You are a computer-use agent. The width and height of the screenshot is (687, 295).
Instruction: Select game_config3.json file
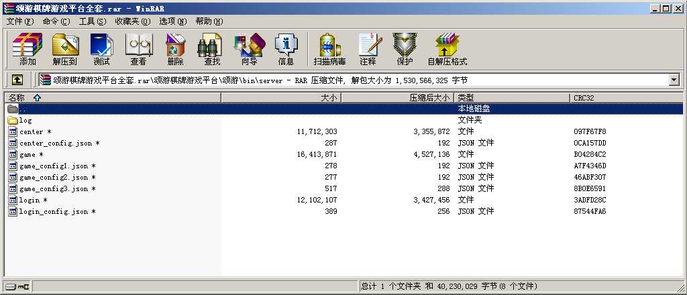pyautogui.click(x=57, y=188)
